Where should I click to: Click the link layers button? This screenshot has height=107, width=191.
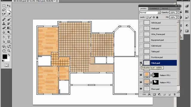[144, 95]
